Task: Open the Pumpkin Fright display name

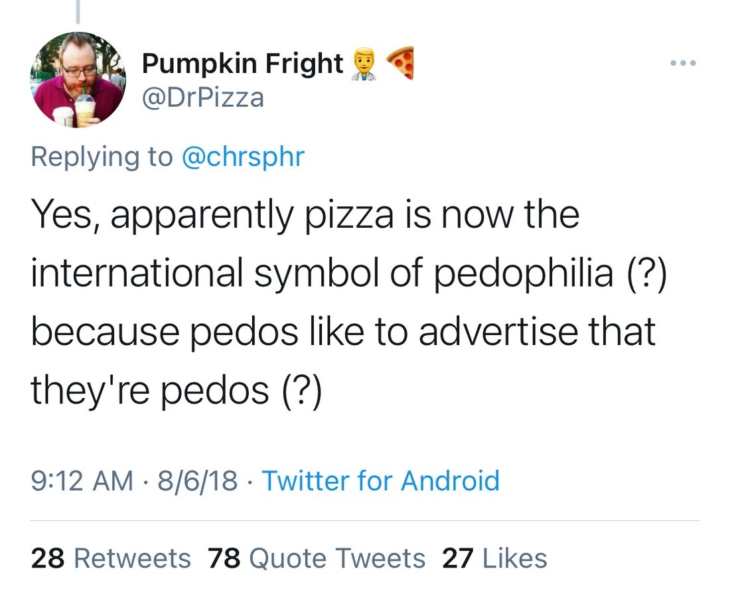Action: click(x=242, y=64)
